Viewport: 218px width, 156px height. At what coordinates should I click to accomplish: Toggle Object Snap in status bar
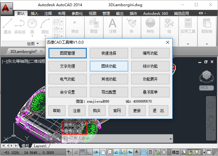[x=103, y=152]
